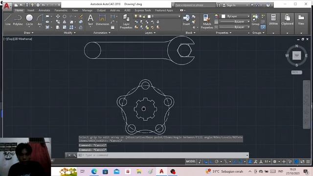Click the Array tool icon
Image resolution: width=313 pixels, height=176 pixels.
71,27
